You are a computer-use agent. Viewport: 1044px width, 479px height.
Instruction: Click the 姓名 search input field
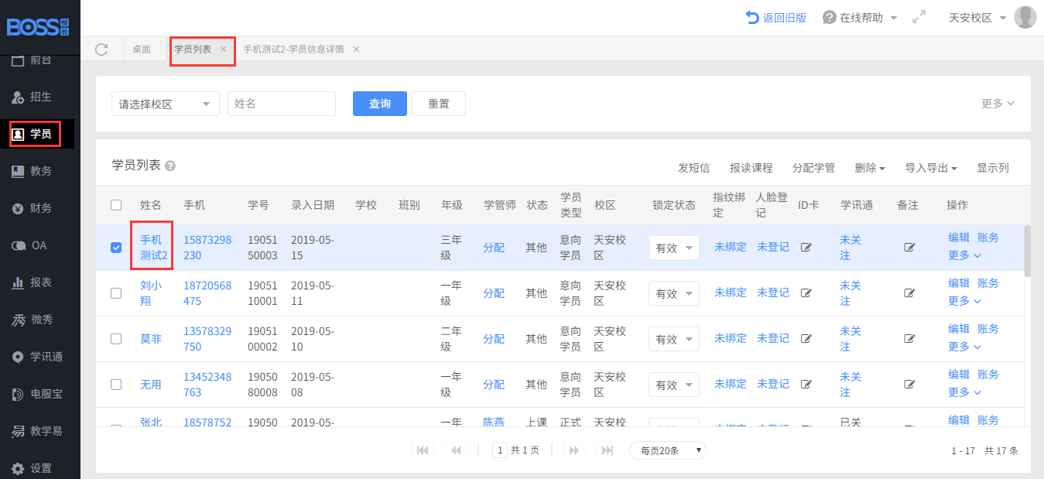(x=282, y=104)
